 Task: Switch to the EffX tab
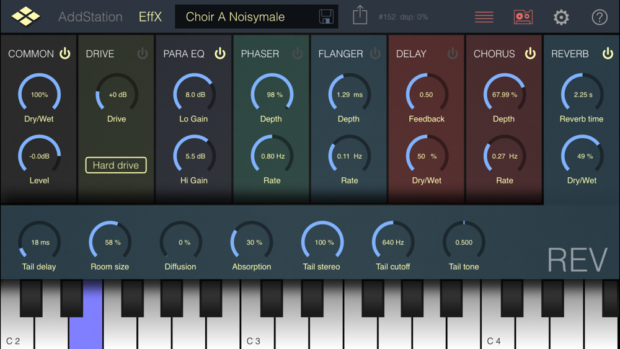[150, 17]
